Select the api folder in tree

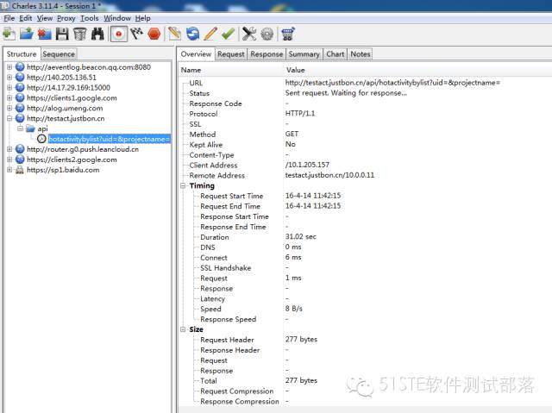pyautogui.click(x=42, y=128)
